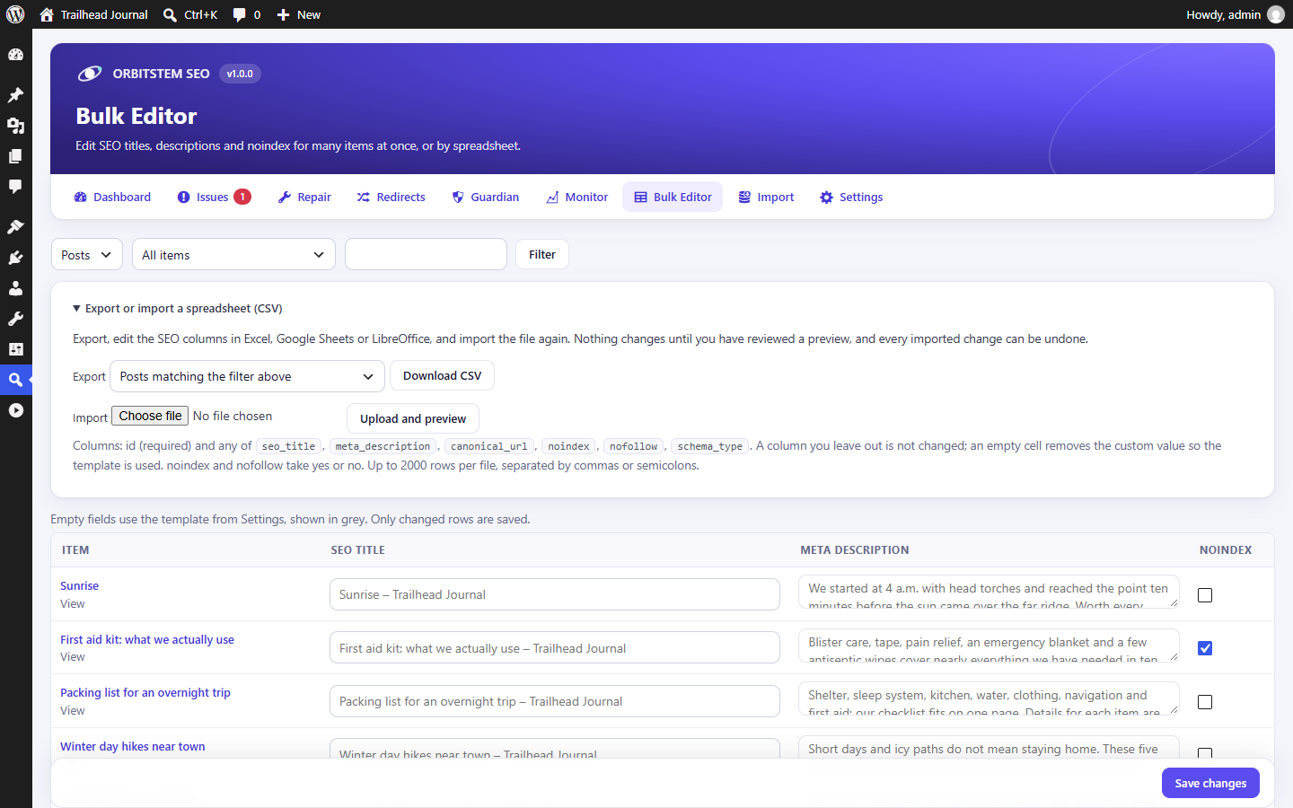The width and height of the screenshot is (1293, 808).
Task: Edit SEO title field for Packing list post
Action: (555, 701)
